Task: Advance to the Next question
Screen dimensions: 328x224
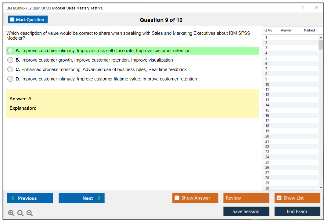Action: click(x=81, y=198)
